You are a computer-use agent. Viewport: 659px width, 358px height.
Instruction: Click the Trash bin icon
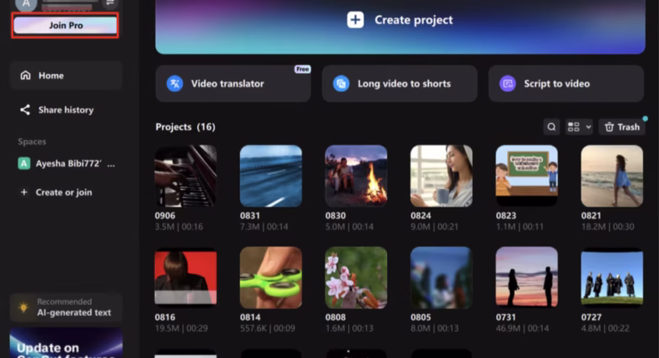609,127
